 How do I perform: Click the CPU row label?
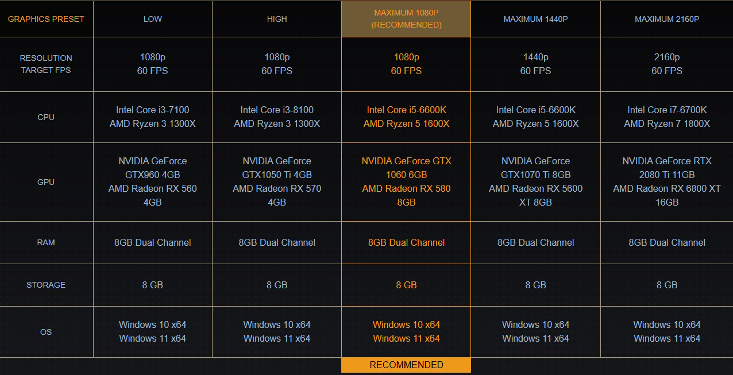coord(46,117)
